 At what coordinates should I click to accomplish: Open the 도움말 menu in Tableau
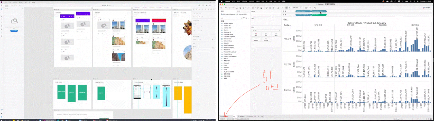283,1
